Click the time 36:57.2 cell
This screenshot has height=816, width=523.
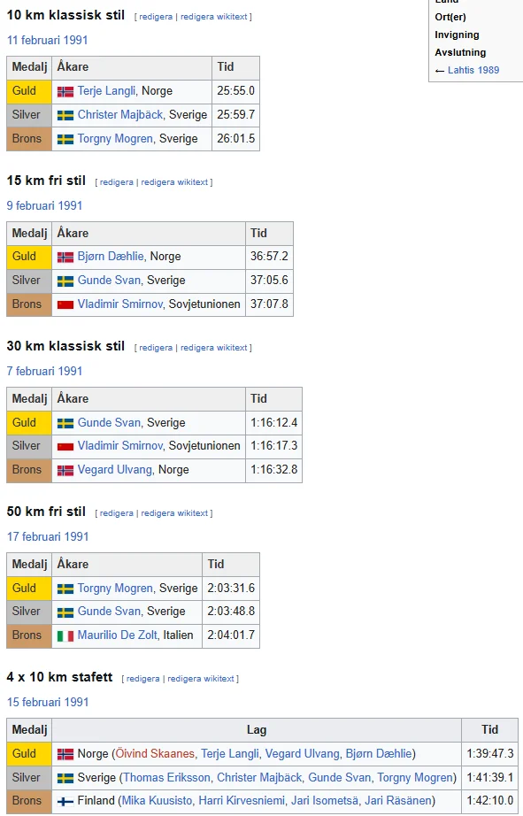coord(269,257)
